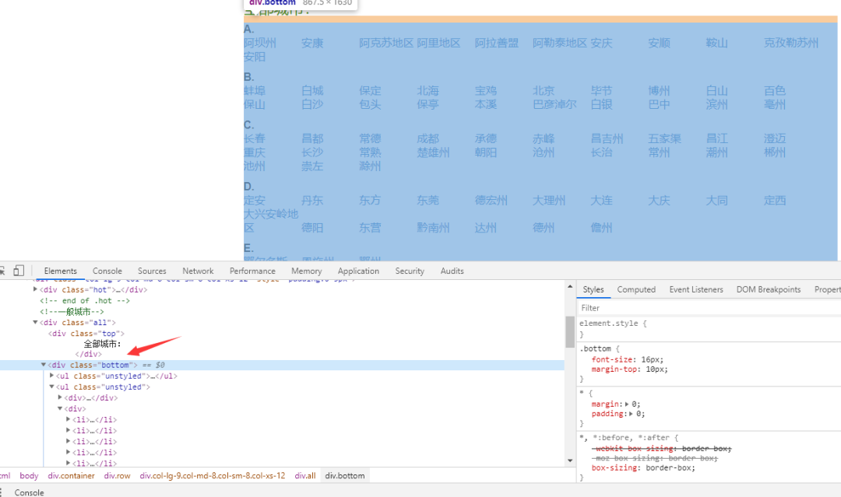Open the Memory tab
The width and height of the screenshot is (841, 497).
306,271
